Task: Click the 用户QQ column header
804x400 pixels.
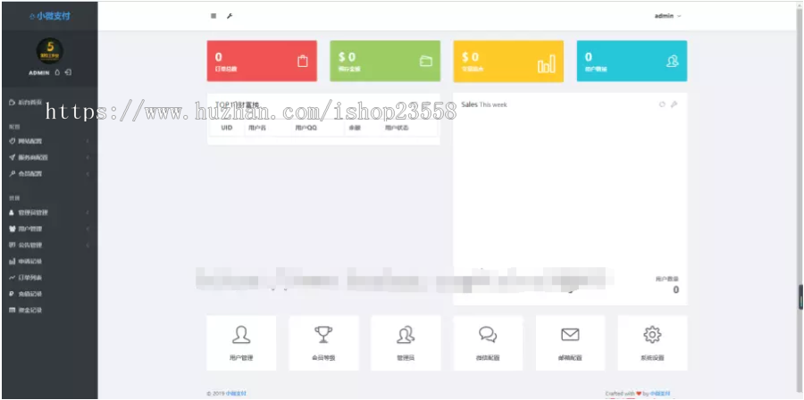Action: click(x=306, y=128)
